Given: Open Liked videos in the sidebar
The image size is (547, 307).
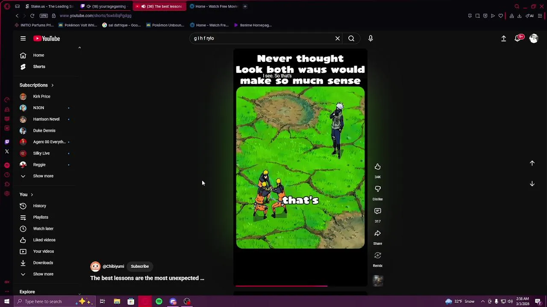Looking at the screenshot, I should 45,240.
